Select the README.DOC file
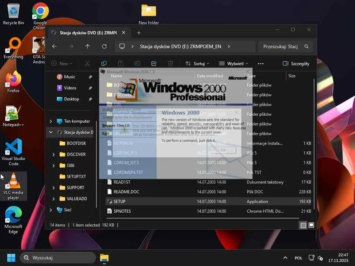The height and width of the screenshot is (266, 355). tap(208, 192)
